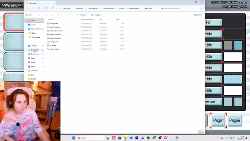Show hidden system tray icons
250x141 pixels.
tap(218, 138)
